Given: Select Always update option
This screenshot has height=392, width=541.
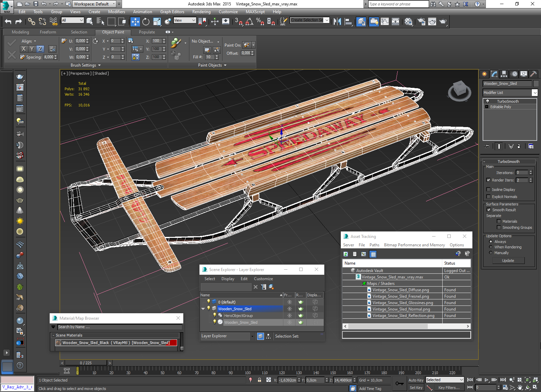Looking at the screenshot, I should 491,242.
